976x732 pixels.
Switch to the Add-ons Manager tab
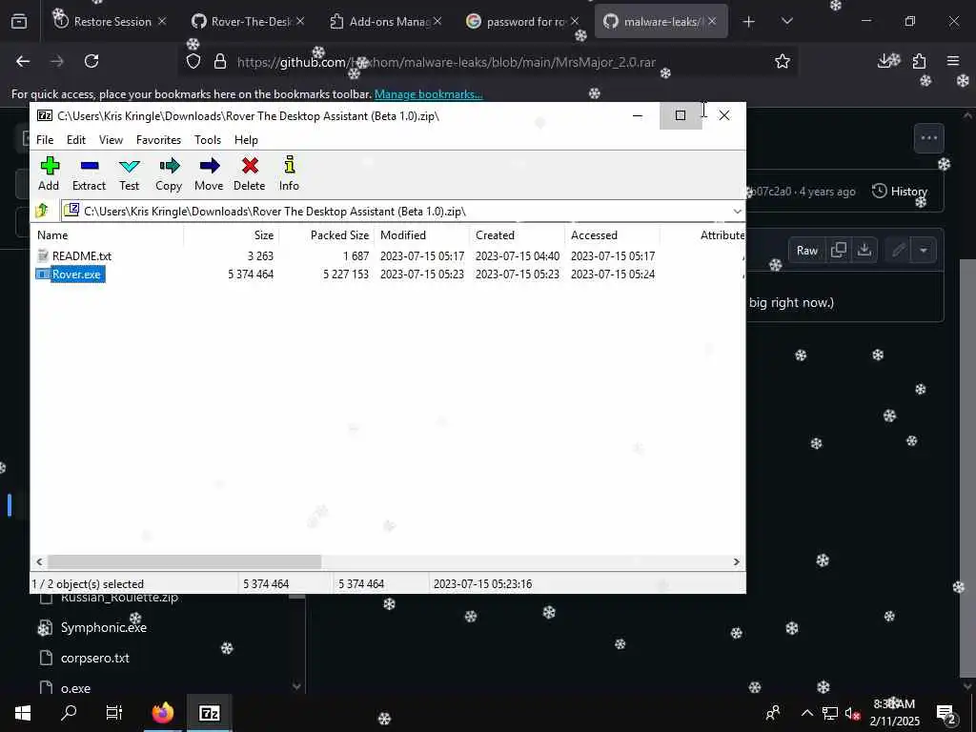click(x=387, y=22)
